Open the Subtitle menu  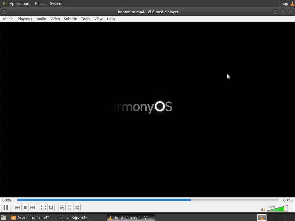click(70, 19)
